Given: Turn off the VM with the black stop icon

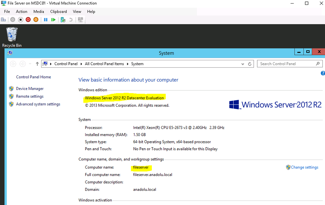Looking at the screenshot, I should [x=20, y=19].
